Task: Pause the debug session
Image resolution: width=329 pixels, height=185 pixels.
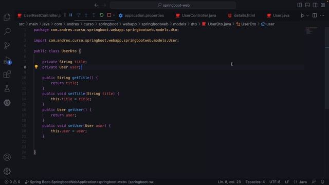Action: [x=71, y=15]
